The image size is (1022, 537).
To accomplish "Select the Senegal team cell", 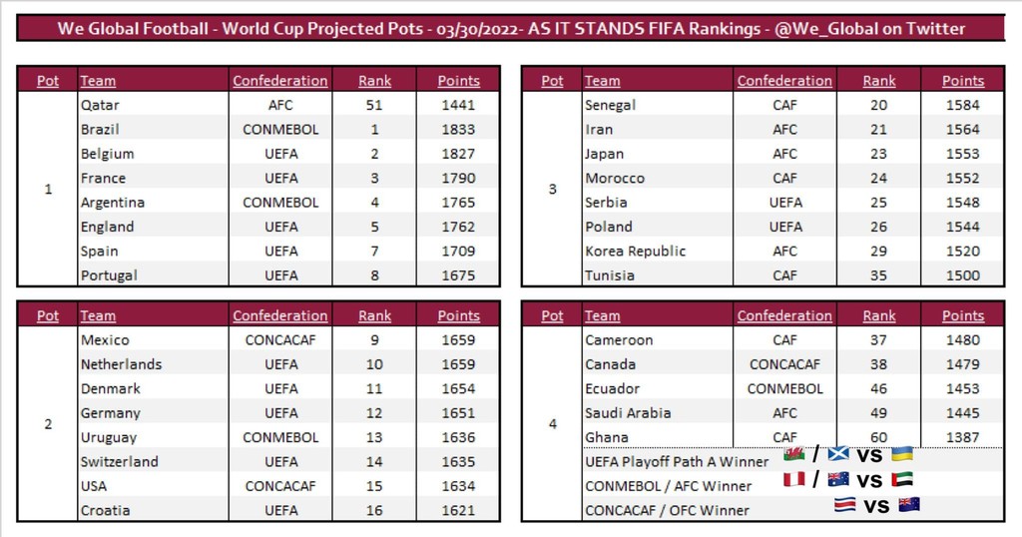I will tap(610, 105).
